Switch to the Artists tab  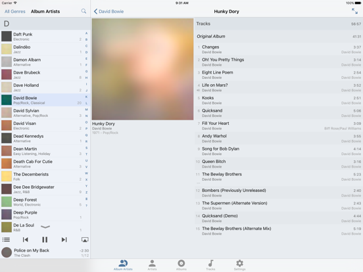(152, 265)
